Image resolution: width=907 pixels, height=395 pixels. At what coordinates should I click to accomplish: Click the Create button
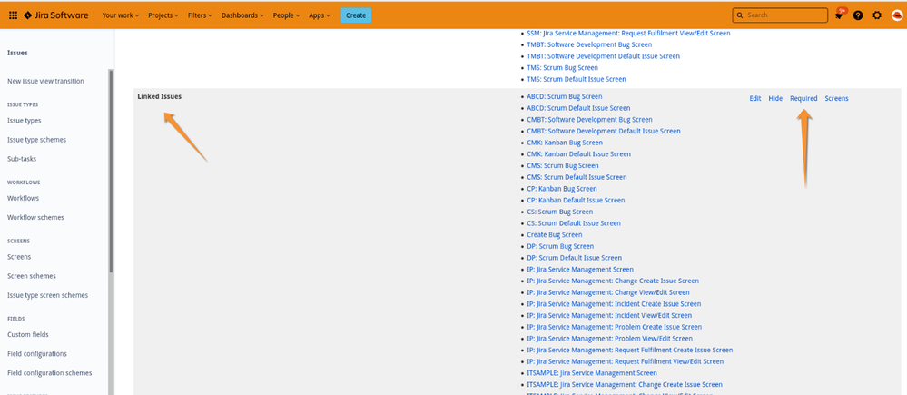356,15
